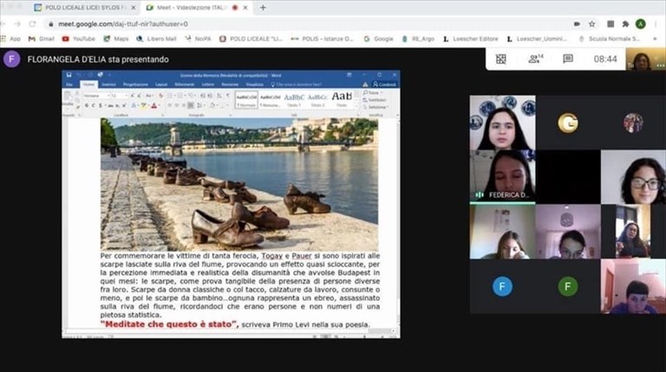Screen dimensions: 666x372
Task: Clear all formatting in Word ribbon
Action: 160,95
